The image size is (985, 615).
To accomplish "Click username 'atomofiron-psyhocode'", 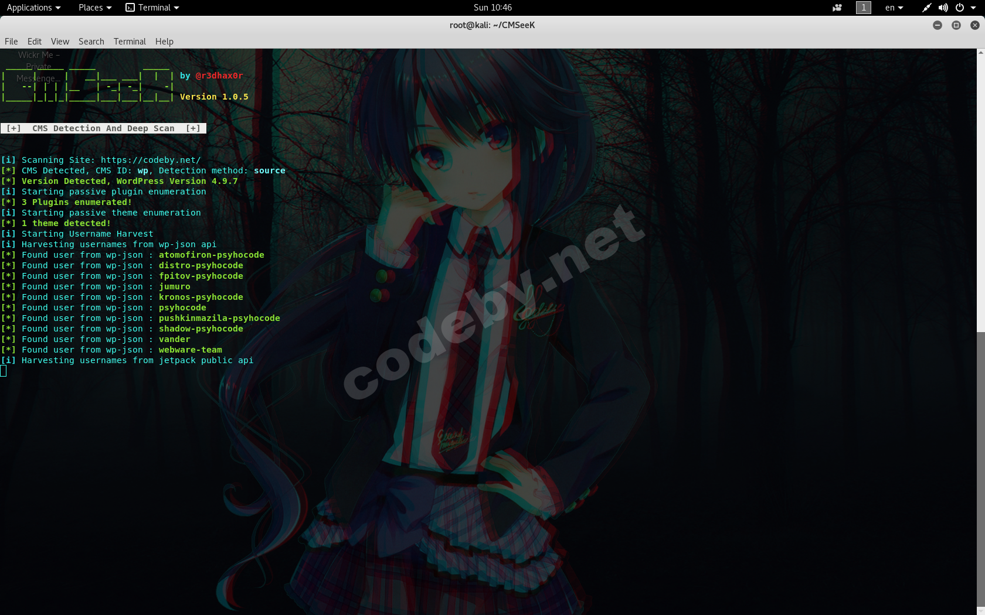I will tap(212, 255).
